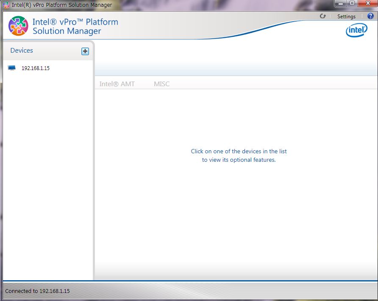The height and width of the screenshot is (301, 378).
Task: Switch to the MISC tab
Action: click(161, 84)
